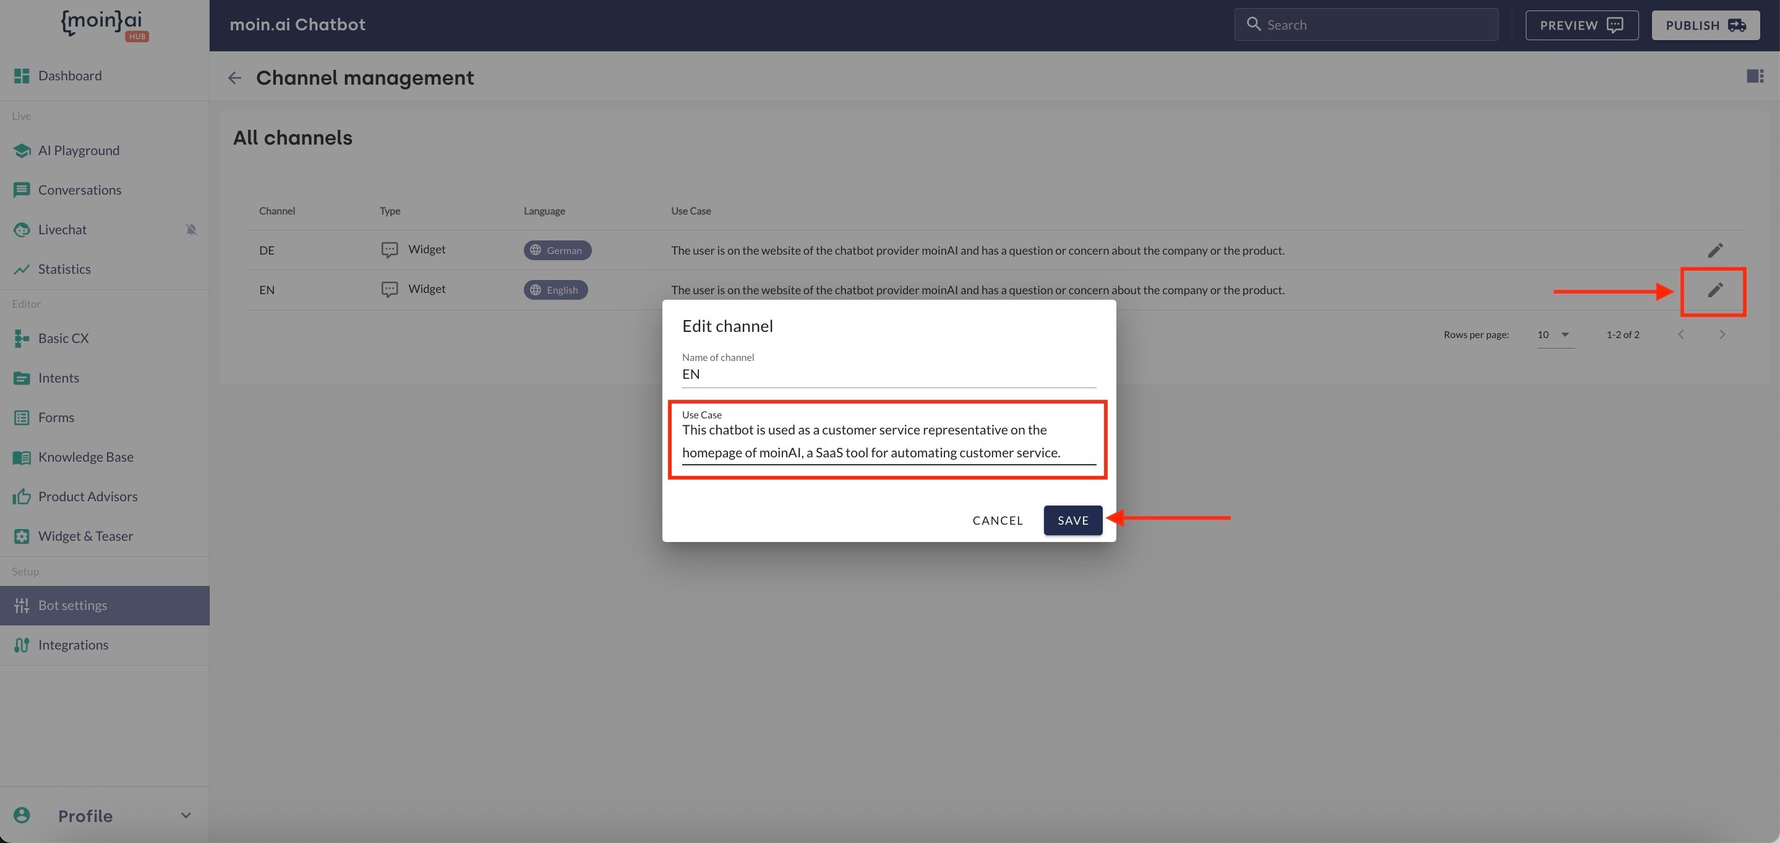Click the Channel column header
This screenshot has width=1780, height=843.
[277, 211]
